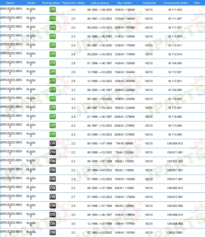
Task: Click the diesel ON icon in the OM 613.961 row
Action: [53, 233]
